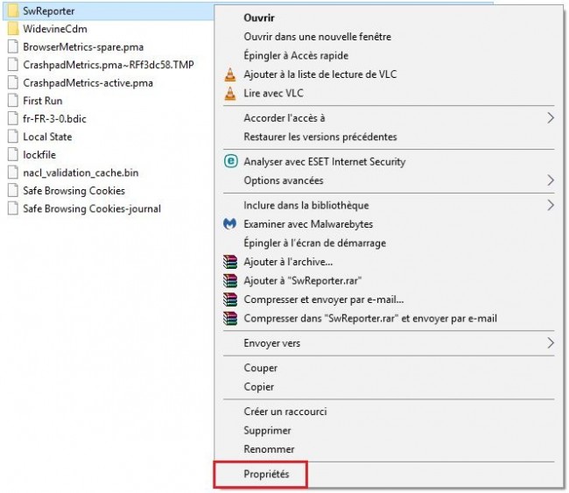The image size is (569, 493).
Task: Select Ajouter à la liste de lecture de VLC
Action: 320,74
